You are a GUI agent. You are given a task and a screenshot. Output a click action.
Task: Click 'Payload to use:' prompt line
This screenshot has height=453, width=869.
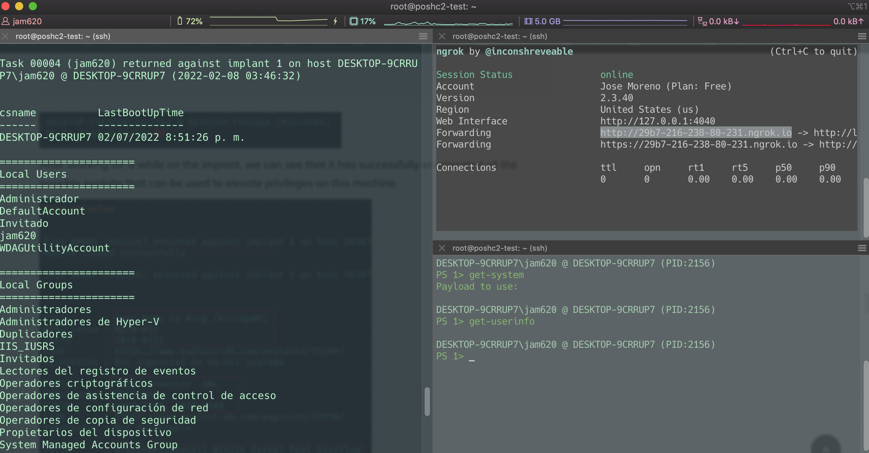(x=477, y=286)
